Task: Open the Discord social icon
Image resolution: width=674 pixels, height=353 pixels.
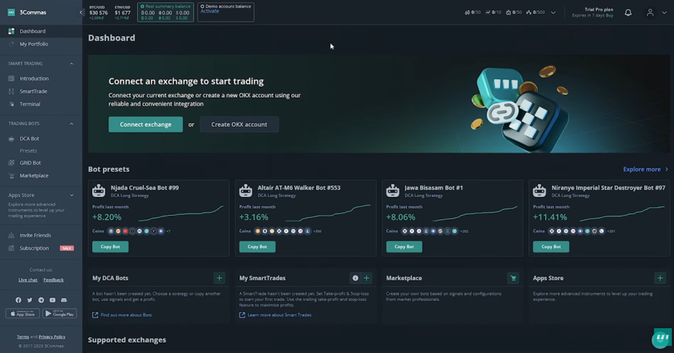Action: (64, 300)
